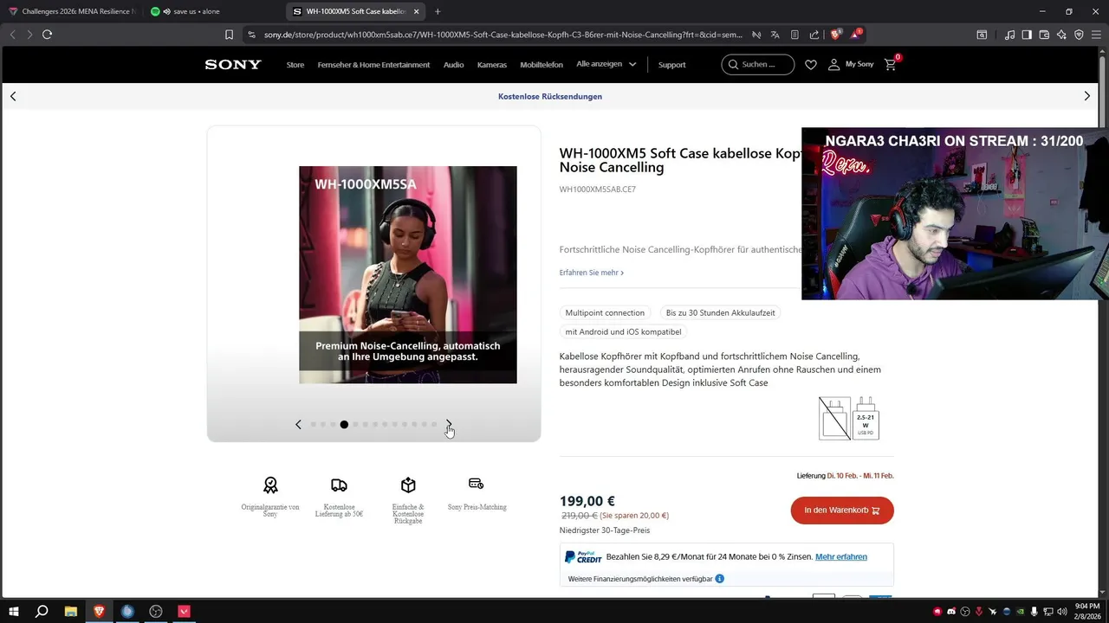Open the Support menu link
This screenshot has width=1109, height=623.
pyautogui.click(x=671, y=65)
